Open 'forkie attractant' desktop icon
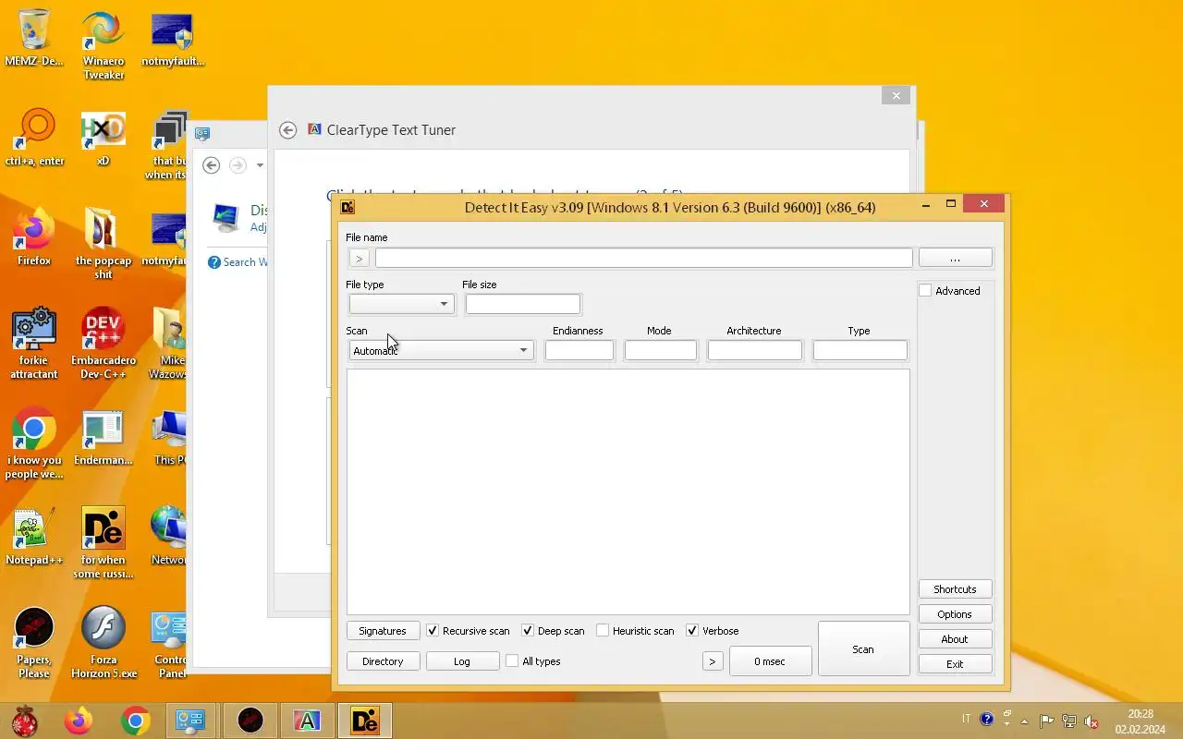Image resolution: width=1183 pixels, height=739 pixels. [34, 344]
